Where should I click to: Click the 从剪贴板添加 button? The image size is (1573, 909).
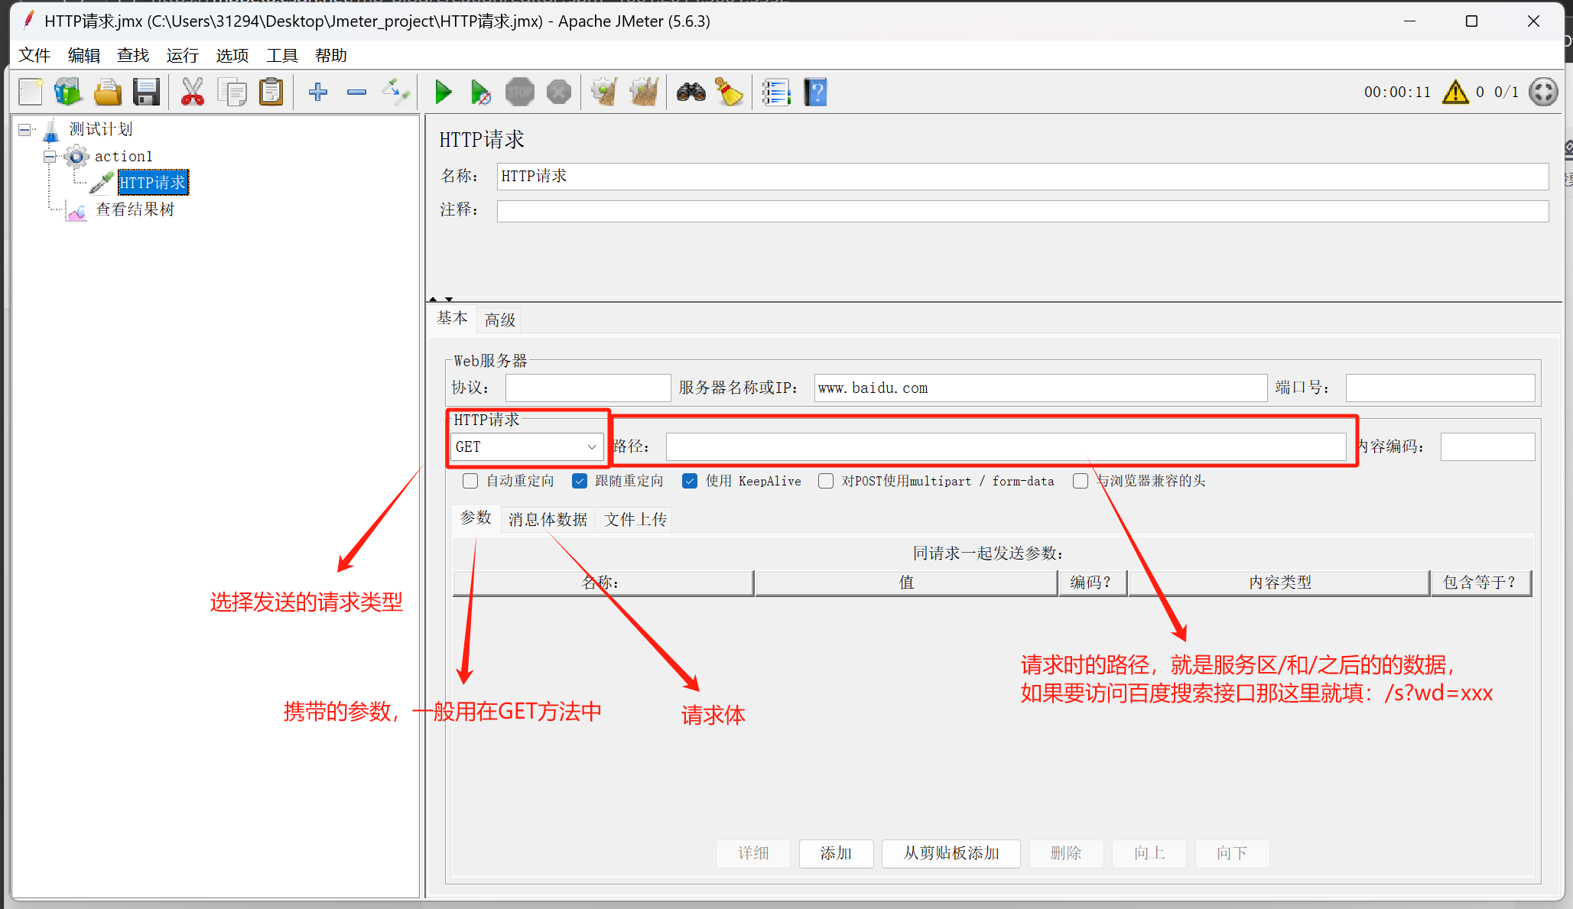click(951, 853)
